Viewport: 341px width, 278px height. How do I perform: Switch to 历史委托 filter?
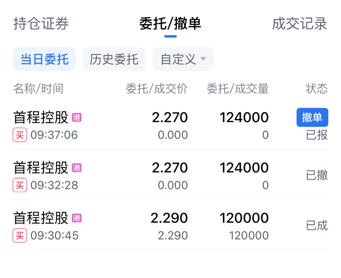114,59
